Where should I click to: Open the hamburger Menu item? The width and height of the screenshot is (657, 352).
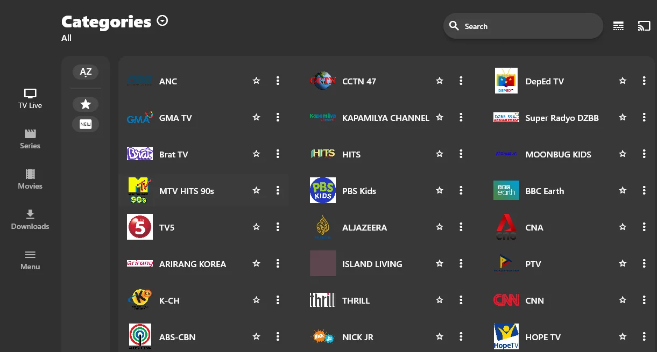click(30, 260)
